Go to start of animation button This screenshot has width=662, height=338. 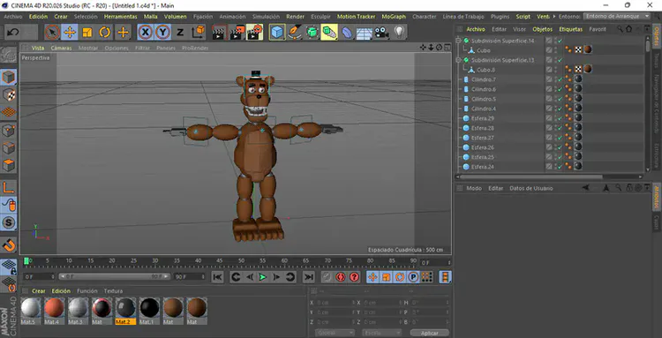(x=217, y=277)
